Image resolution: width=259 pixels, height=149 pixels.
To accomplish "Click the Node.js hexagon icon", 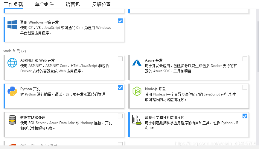I will 137,91.
